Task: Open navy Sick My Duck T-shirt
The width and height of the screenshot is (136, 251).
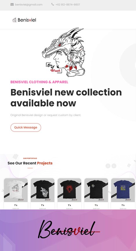Action: pos(123,190)
